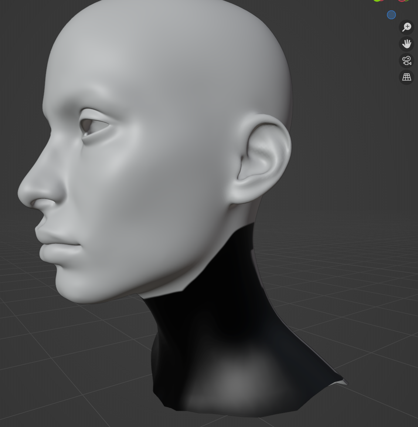Image resolution: width=418 pixels, height=427 pixels.
Task: Click the grid floor left of the neck
Action: click(74, 351)
